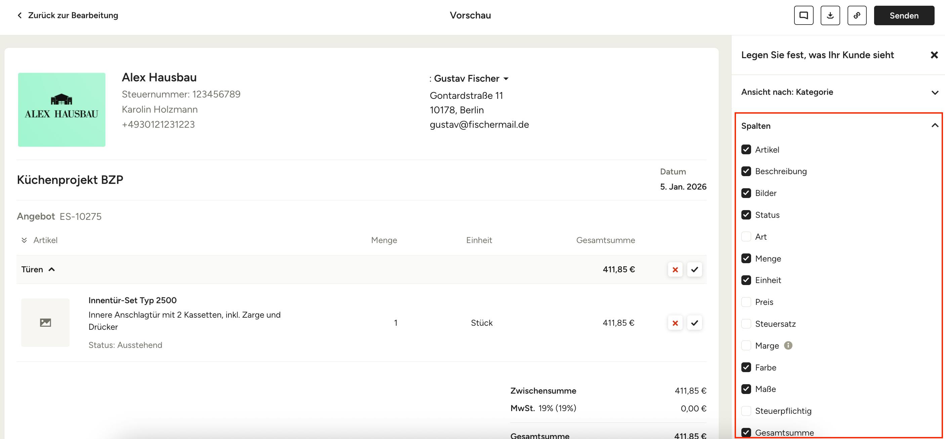Open the comments icon in header
Viewport: 945px width, 439px height.
pyautogui.click(x=804, y=15)
